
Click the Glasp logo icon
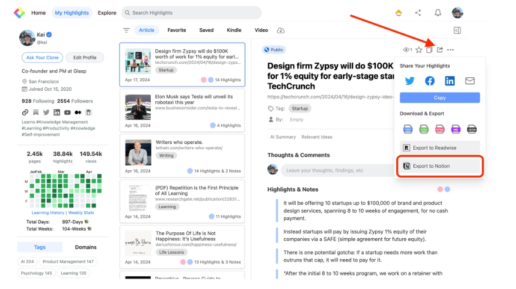(x=19, y=13)
